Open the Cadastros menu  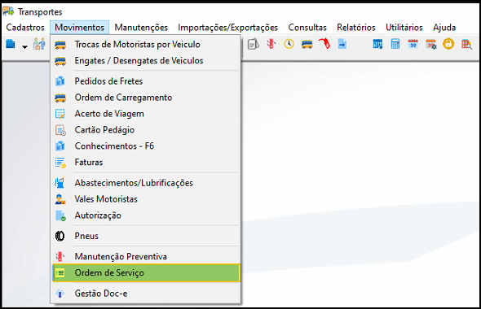(25, 27)
